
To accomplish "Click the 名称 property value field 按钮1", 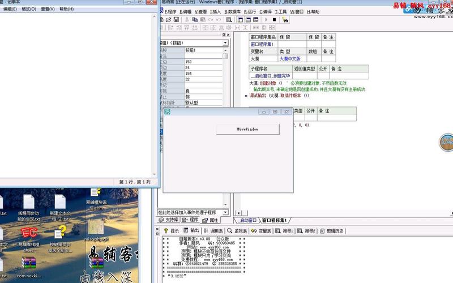I will coord(203,50).
